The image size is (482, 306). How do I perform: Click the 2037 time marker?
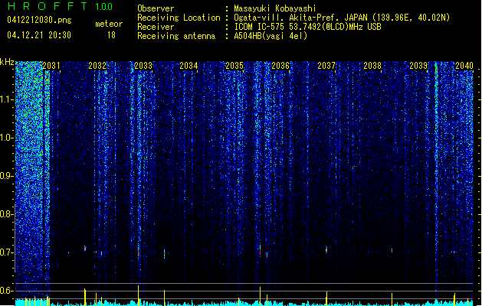click(x=326, y=66)
